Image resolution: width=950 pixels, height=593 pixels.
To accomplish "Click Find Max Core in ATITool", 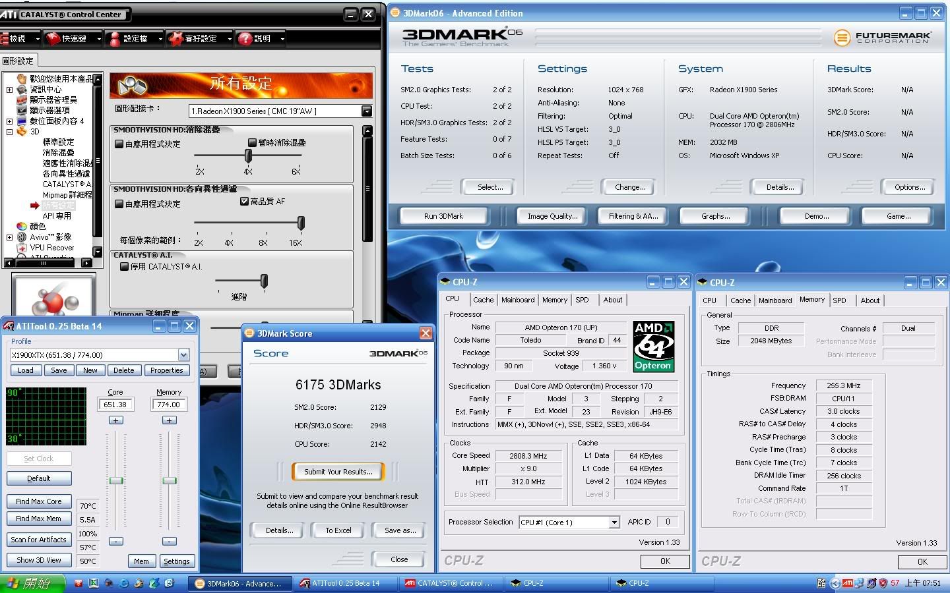I will (38, 501).
